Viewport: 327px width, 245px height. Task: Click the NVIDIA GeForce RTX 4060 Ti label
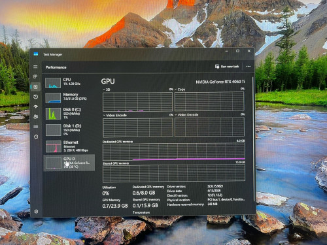(220, 82)
